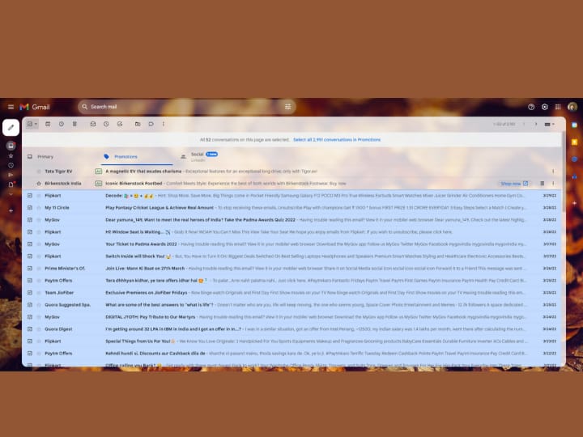Archive the selected conversations
The width and height of the screenshot is (583, 437).
tap(48, 124)
